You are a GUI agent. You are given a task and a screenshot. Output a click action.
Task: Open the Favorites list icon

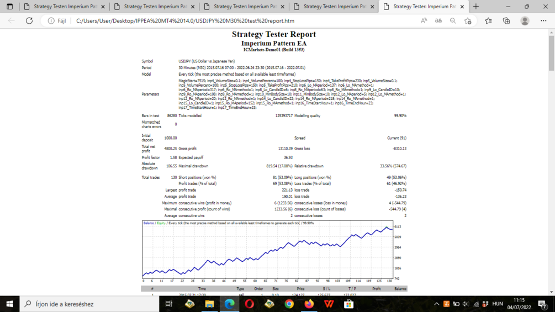point(489,21)
